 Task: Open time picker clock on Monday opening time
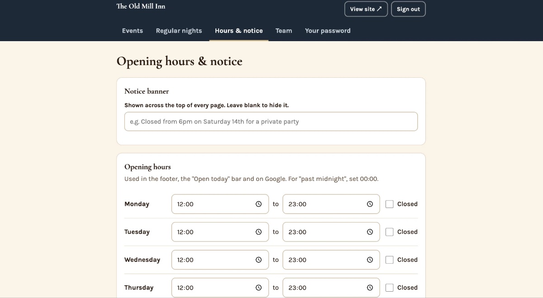click(259, 204)
